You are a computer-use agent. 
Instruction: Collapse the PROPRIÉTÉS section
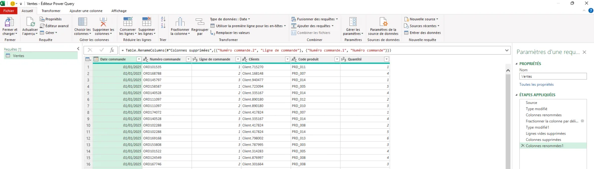[x=516, y=64]
